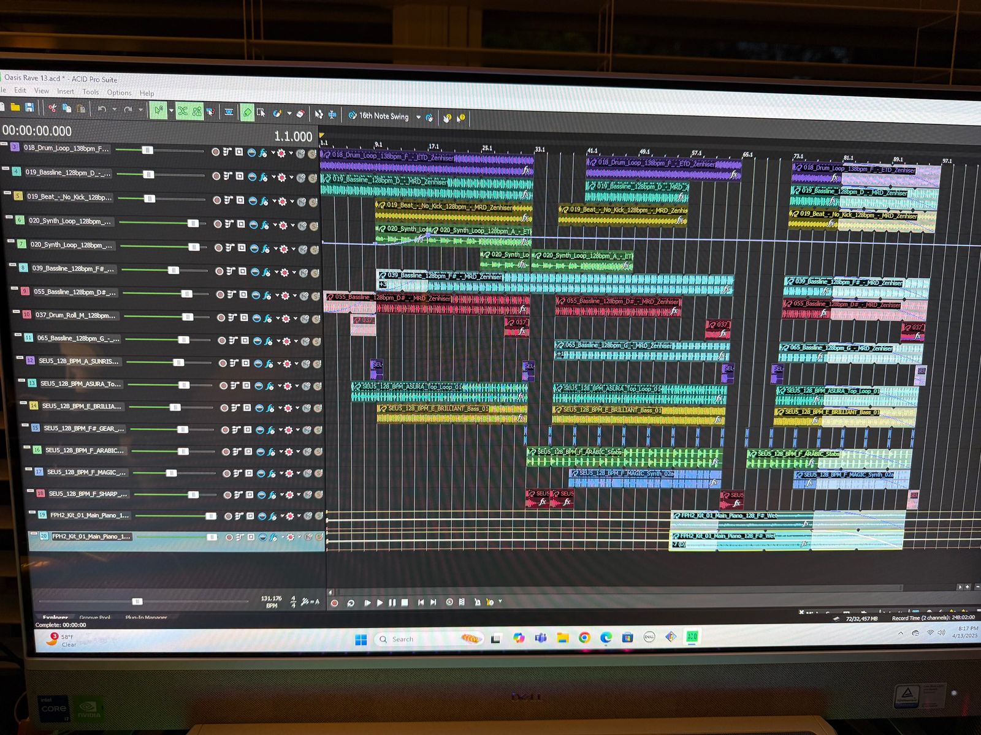Viewport: 981px width, 735px height.
Task: Open the Options menu
Action: click(x=119, y=92)
